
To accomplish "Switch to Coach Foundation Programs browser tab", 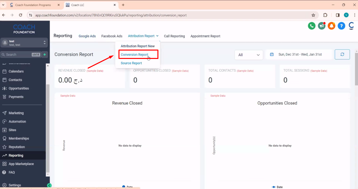I will point(33,5).
